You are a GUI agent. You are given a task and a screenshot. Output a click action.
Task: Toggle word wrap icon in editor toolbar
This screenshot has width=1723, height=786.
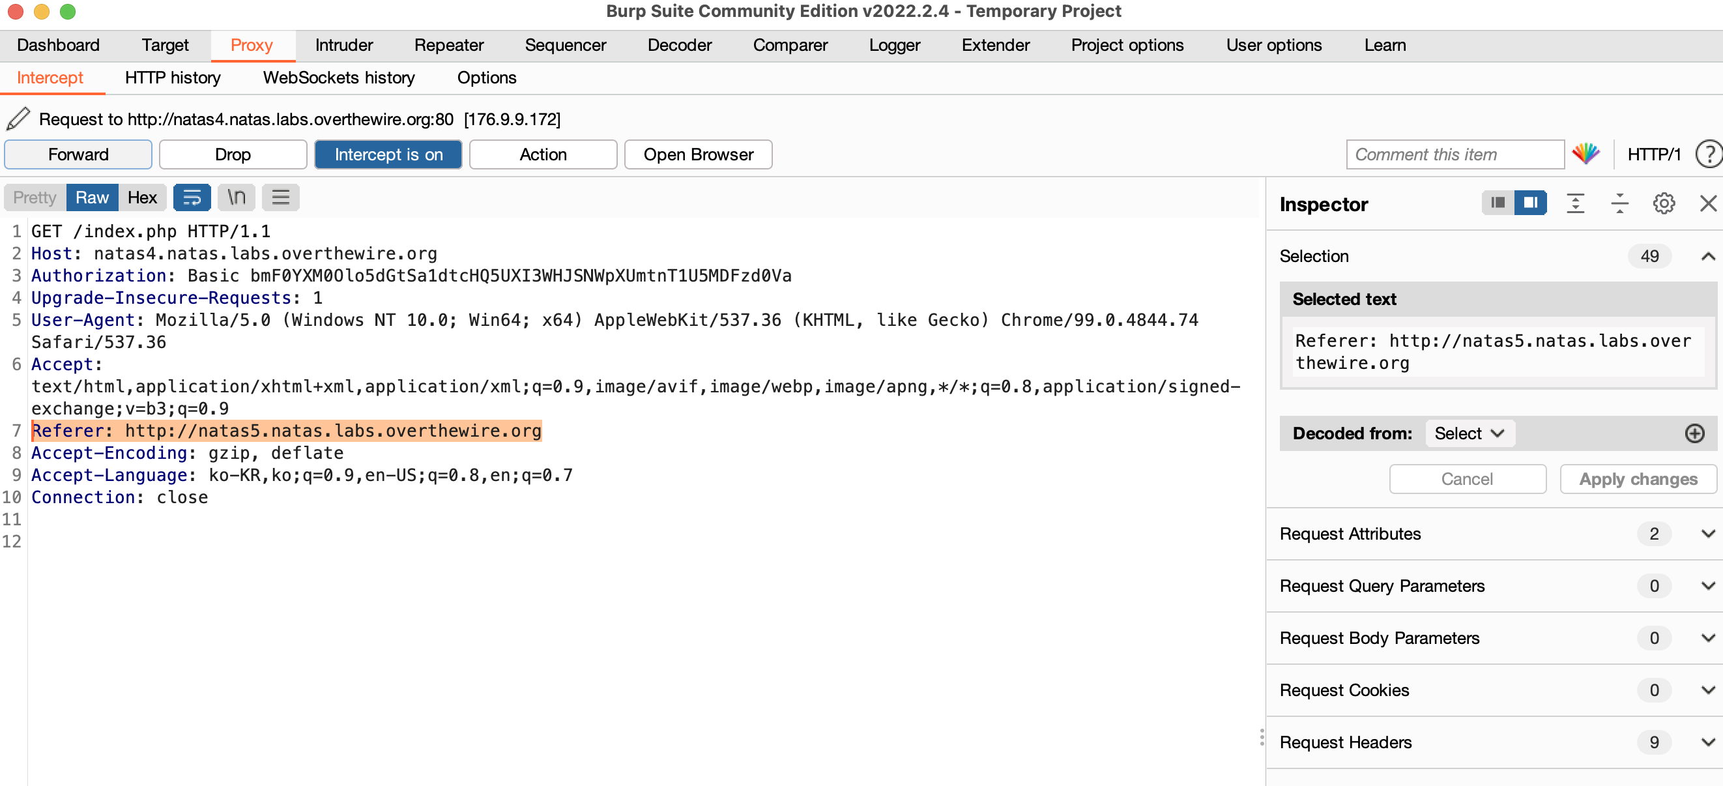(x=192, y=197)
